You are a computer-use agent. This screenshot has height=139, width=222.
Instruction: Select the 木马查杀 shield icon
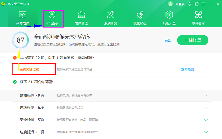[x=52, y=15]
